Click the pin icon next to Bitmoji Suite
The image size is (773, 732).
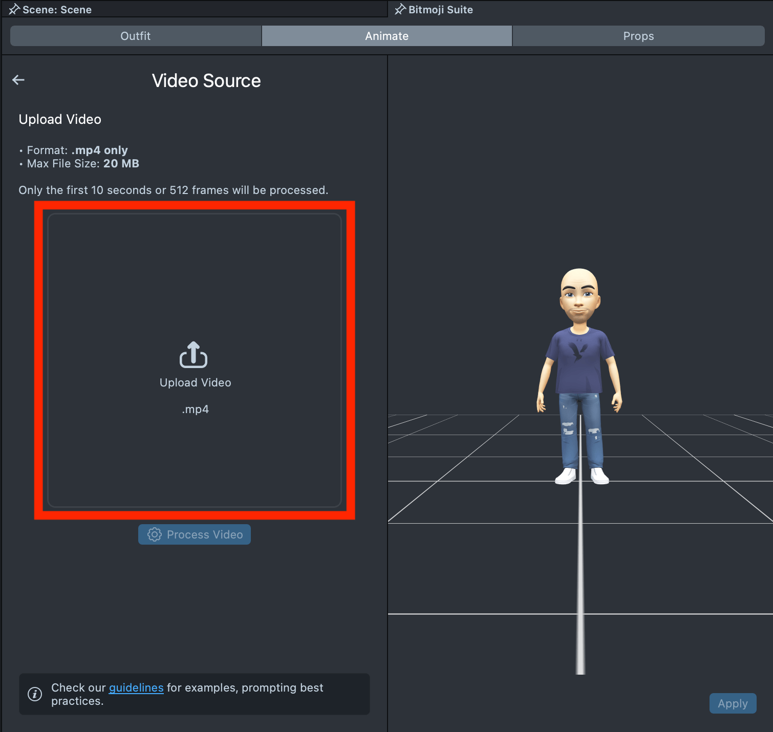[400, 9]
